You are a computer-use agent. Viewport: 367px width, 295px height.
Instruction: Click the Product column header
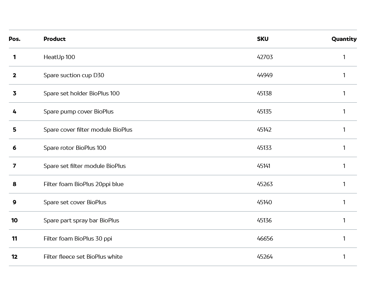click(x=55, y=39)
